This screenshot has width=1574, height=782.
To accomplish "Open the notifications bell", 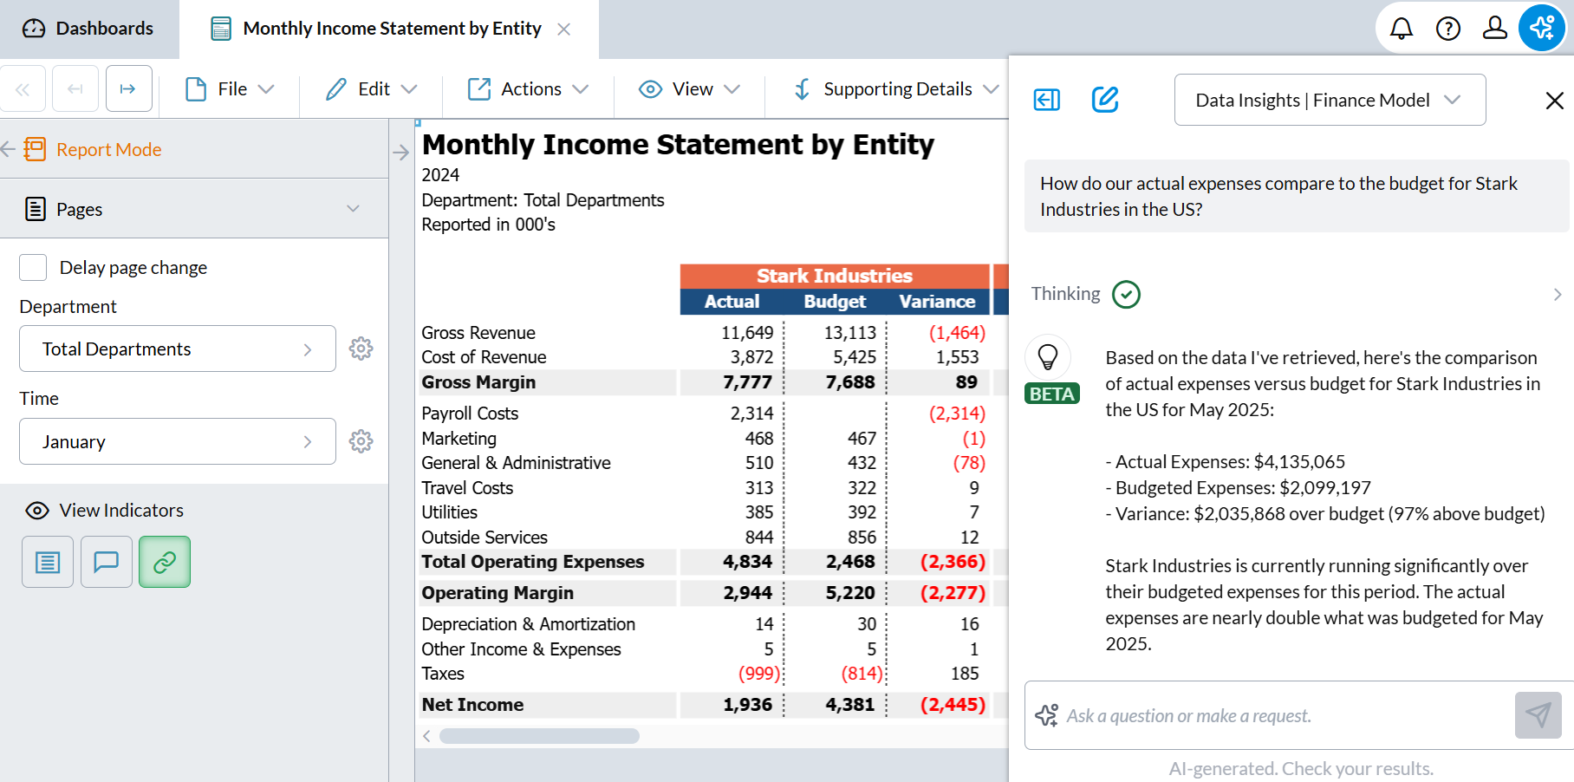I will tap(1401, 28).
